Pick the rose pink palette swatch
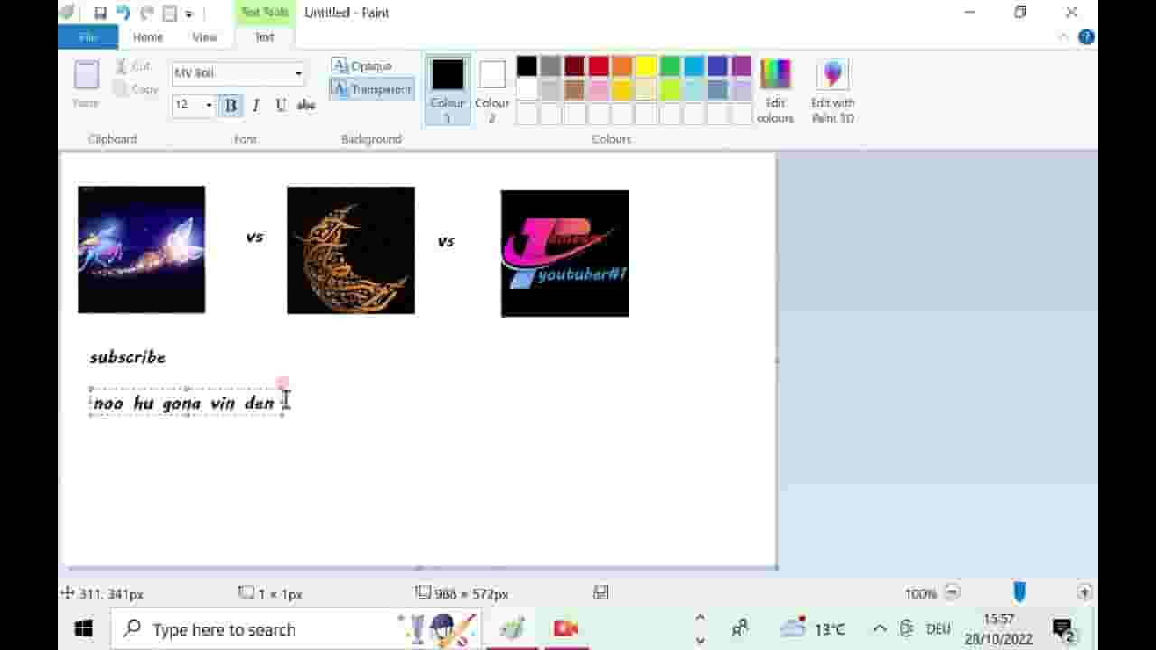This screenshot has height=650, width=1156. click(x=599, y=90)
